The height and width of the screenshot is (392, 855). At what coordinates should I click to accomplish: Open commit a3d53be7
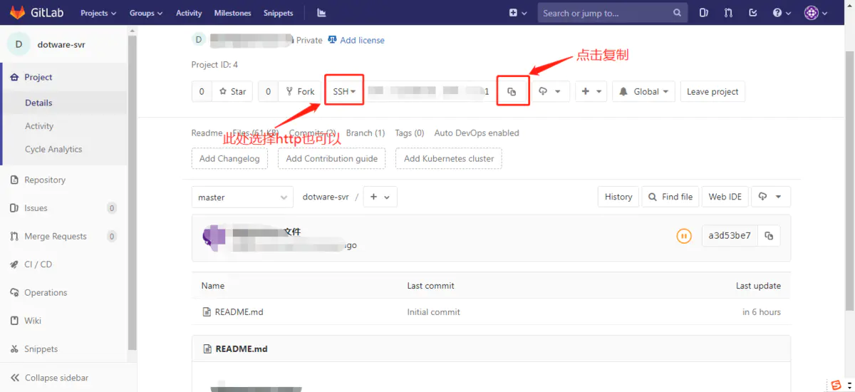coord(730,236)
